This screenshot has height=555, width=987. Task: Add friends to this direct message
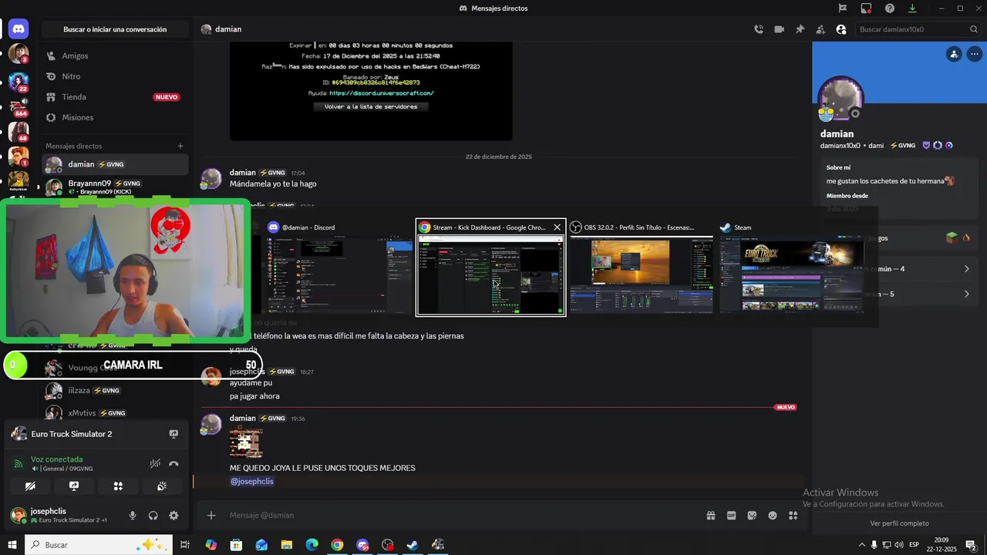[820, 29]
